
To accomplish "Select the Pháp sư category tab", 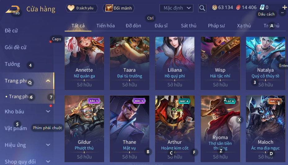I will 216,26.
